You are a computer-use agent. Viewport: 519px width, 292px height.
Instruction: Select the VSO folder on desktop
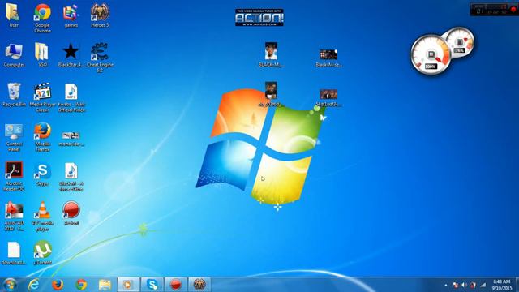point(42,55)
